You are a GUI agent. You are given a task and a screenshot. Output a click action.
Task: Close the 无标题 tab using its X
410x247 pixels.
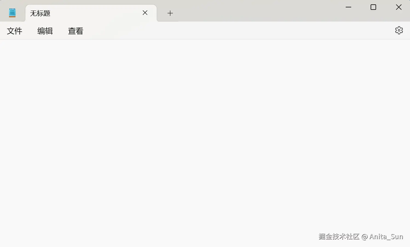(x=145, y=13)
